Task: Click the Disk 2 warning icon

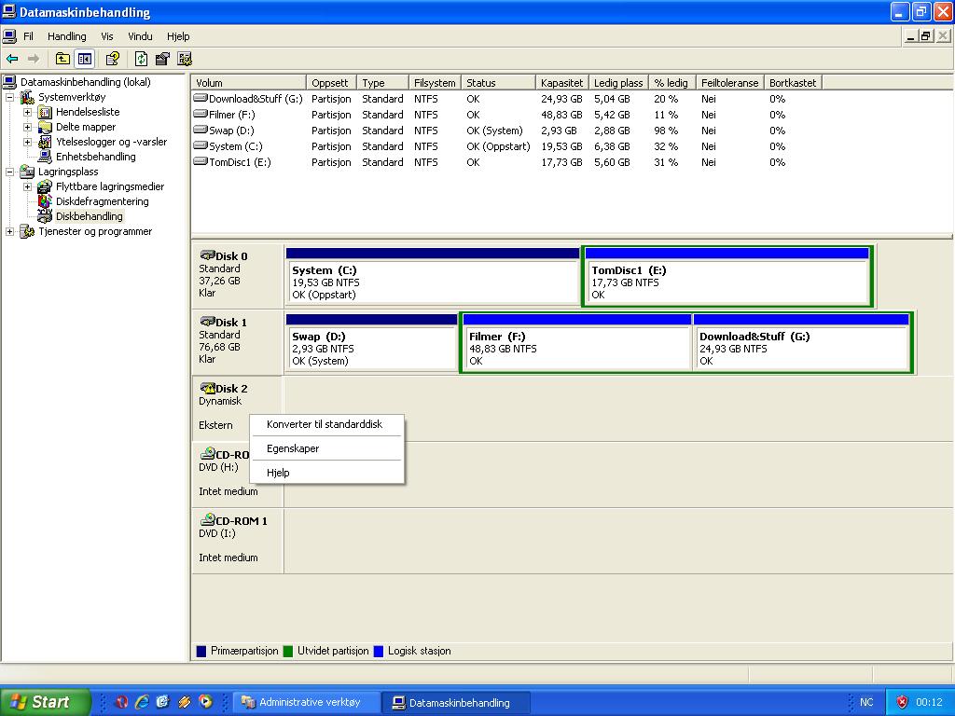Action: pos(207,388)
